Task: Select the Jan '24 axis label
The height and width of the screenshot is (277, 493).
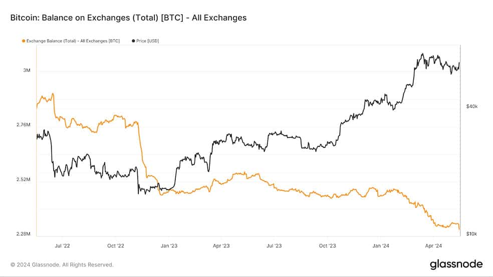Action: pyautogui.click(x=381, y=245)
